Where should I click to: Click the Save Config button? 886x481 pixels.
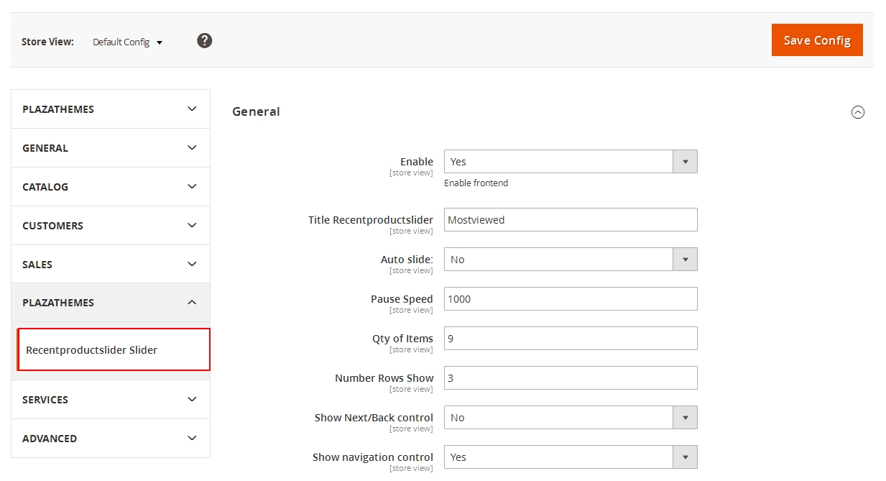(816, 40)
